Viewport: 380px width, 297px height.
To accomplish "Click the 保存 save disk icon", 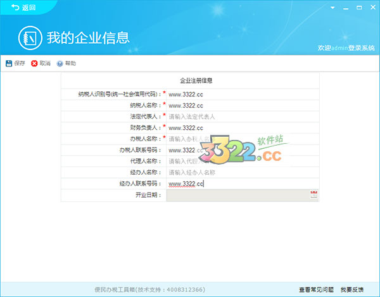I will [x=9, y=63].
